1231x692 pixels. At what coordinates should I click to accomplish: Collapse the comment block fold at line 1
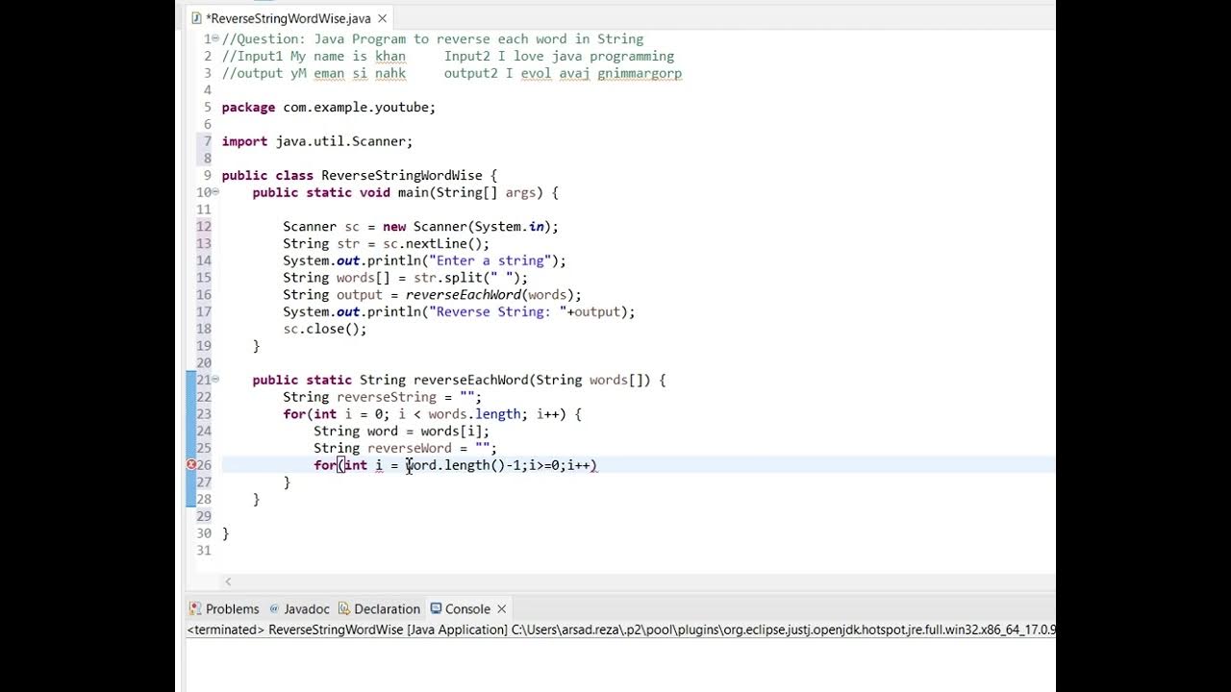216,39
